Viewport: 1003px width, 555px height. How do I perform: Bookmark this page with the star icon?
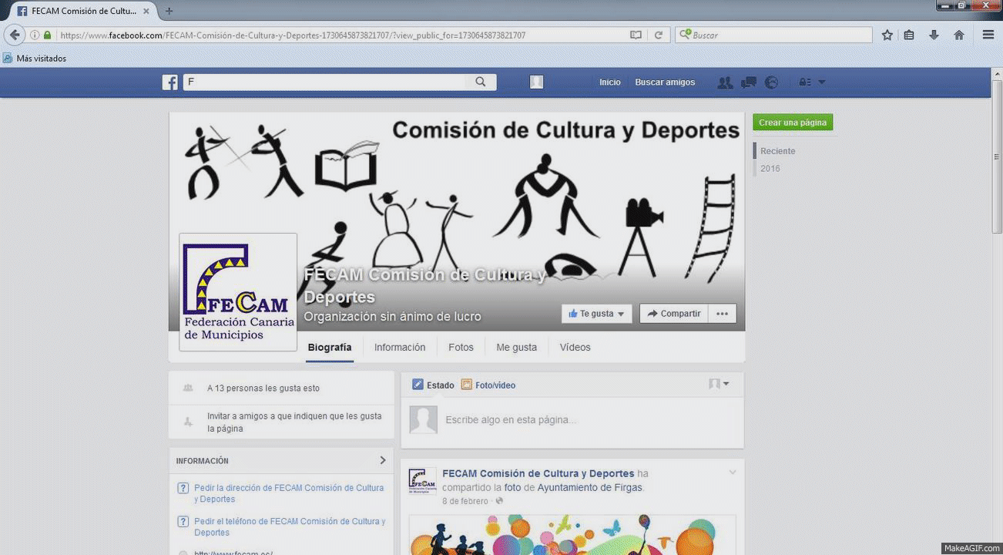tap(887, 35)
